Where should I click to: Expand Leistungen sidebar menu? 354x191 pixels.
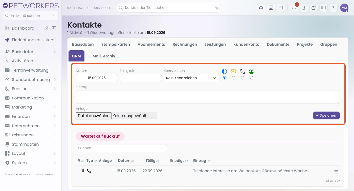[30, 135]
